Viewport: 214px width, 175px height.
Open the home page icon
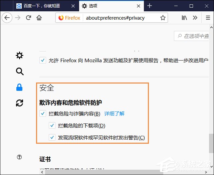tap(39, 18)
